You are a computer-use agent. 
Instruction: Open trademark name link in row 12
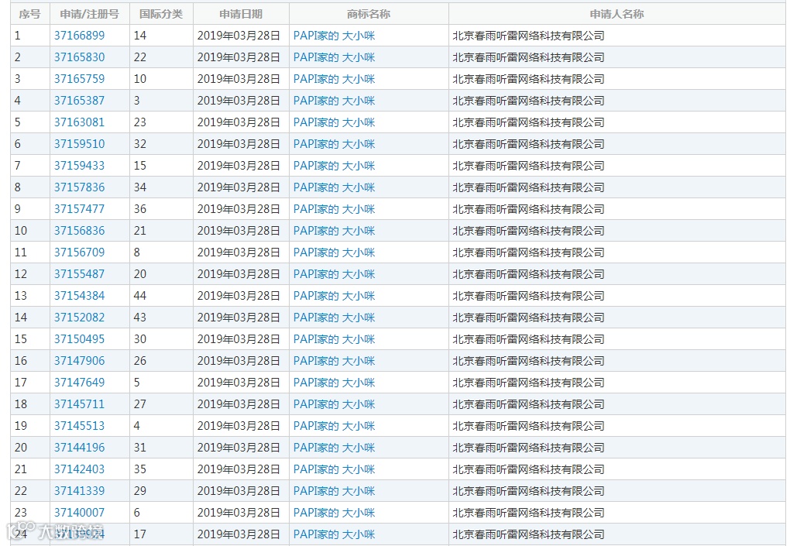pos(334,274)
